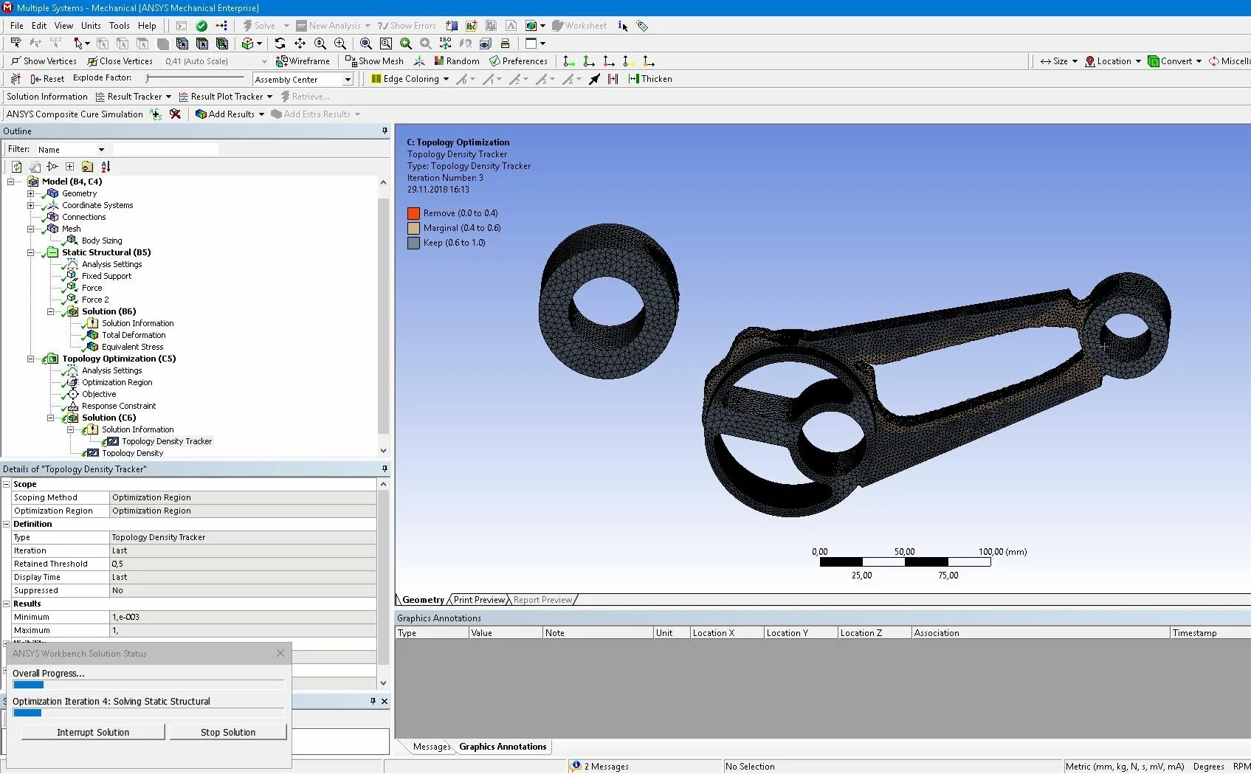Switch to the Messages tab
The image size is (1251, 774).
point(432,747)
